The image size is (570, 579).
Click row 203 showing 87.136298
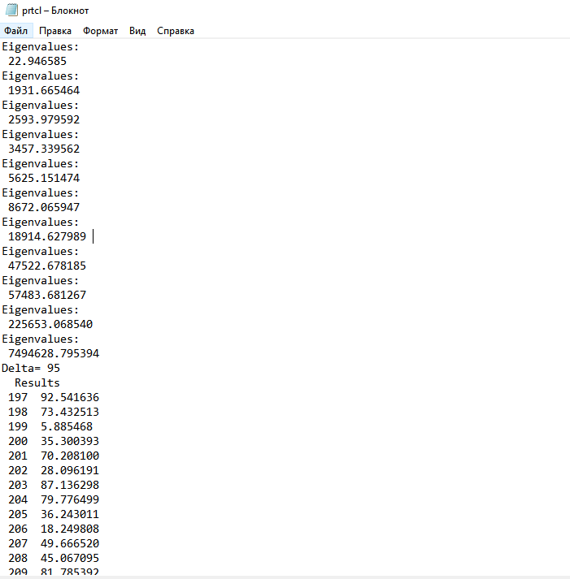pos(54,485)
